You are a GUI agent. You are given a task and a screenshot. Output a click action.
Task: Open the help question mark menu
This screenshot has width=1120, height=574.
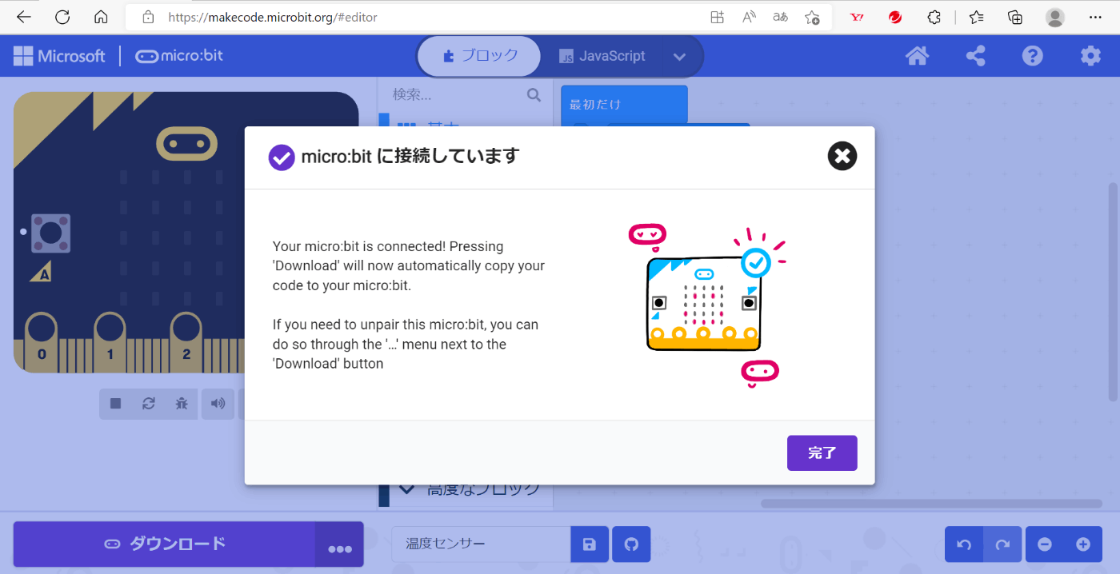point(1033,56)
